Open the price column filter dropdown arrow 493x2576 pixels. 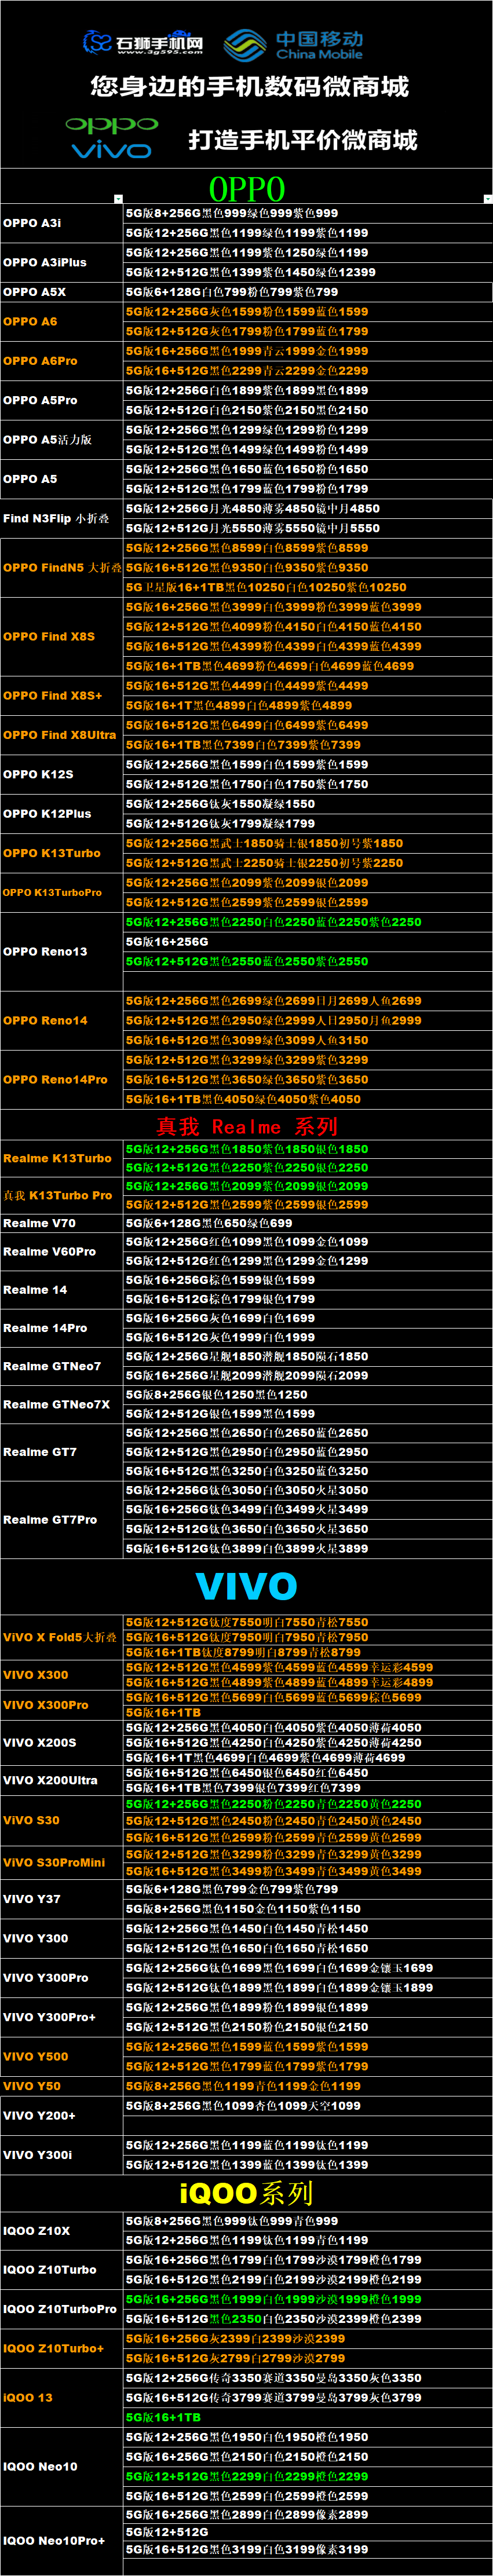tap(487, 199)
